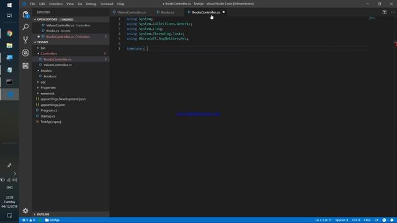
Task: Open the Search view in activity bar
Action: (x=25, y=27)
